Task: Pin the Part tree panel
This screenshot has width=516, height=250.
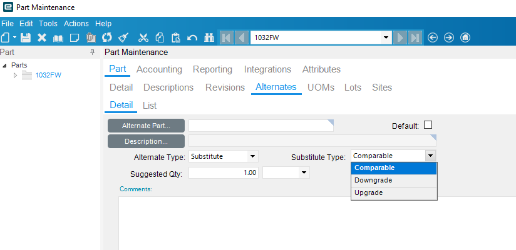Action: coord(93,52)
